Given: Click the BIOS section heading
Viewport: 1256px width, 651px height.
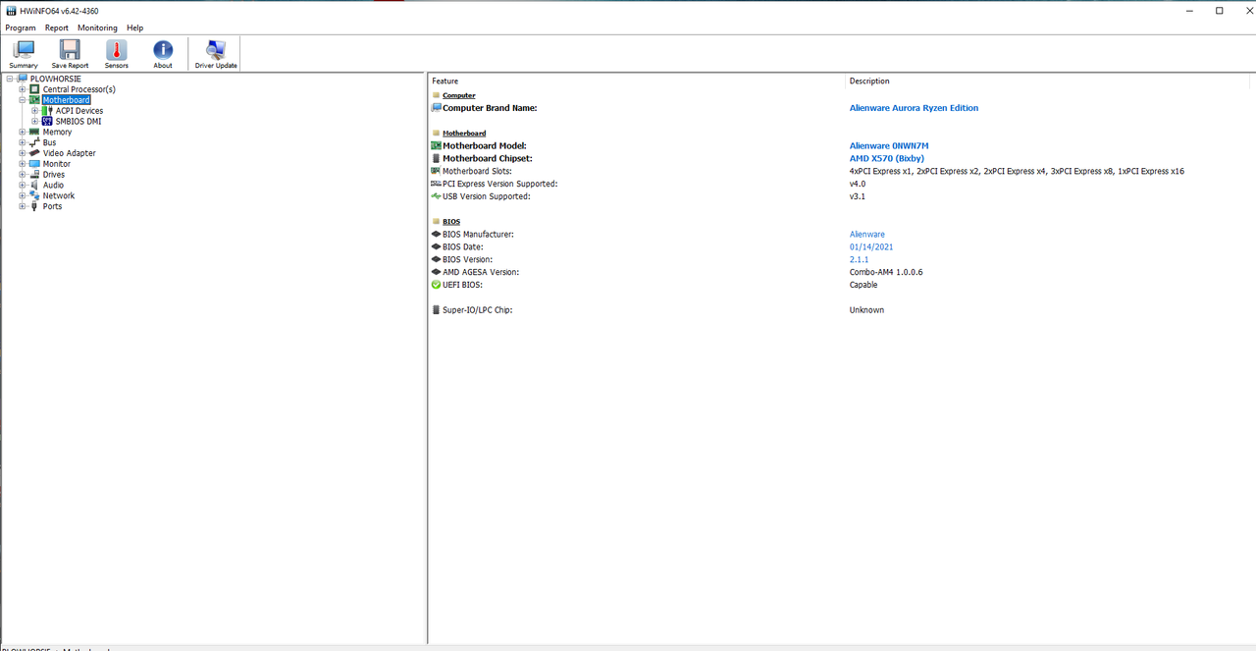Looking at the screenshot, I should pos(451,222).
